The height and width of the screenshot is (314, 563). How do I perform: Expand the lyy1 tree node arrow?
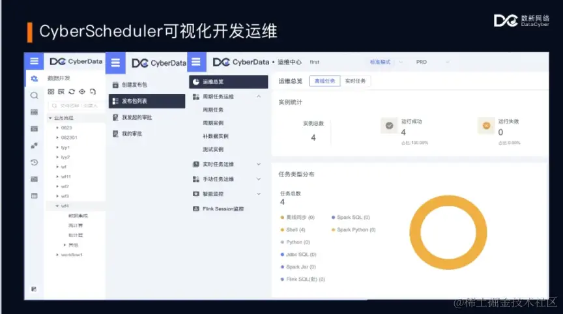(x=57, y=147)
